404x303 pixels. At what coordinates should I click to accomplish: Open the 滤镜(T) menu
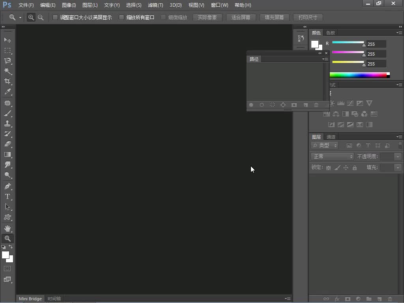155,5
